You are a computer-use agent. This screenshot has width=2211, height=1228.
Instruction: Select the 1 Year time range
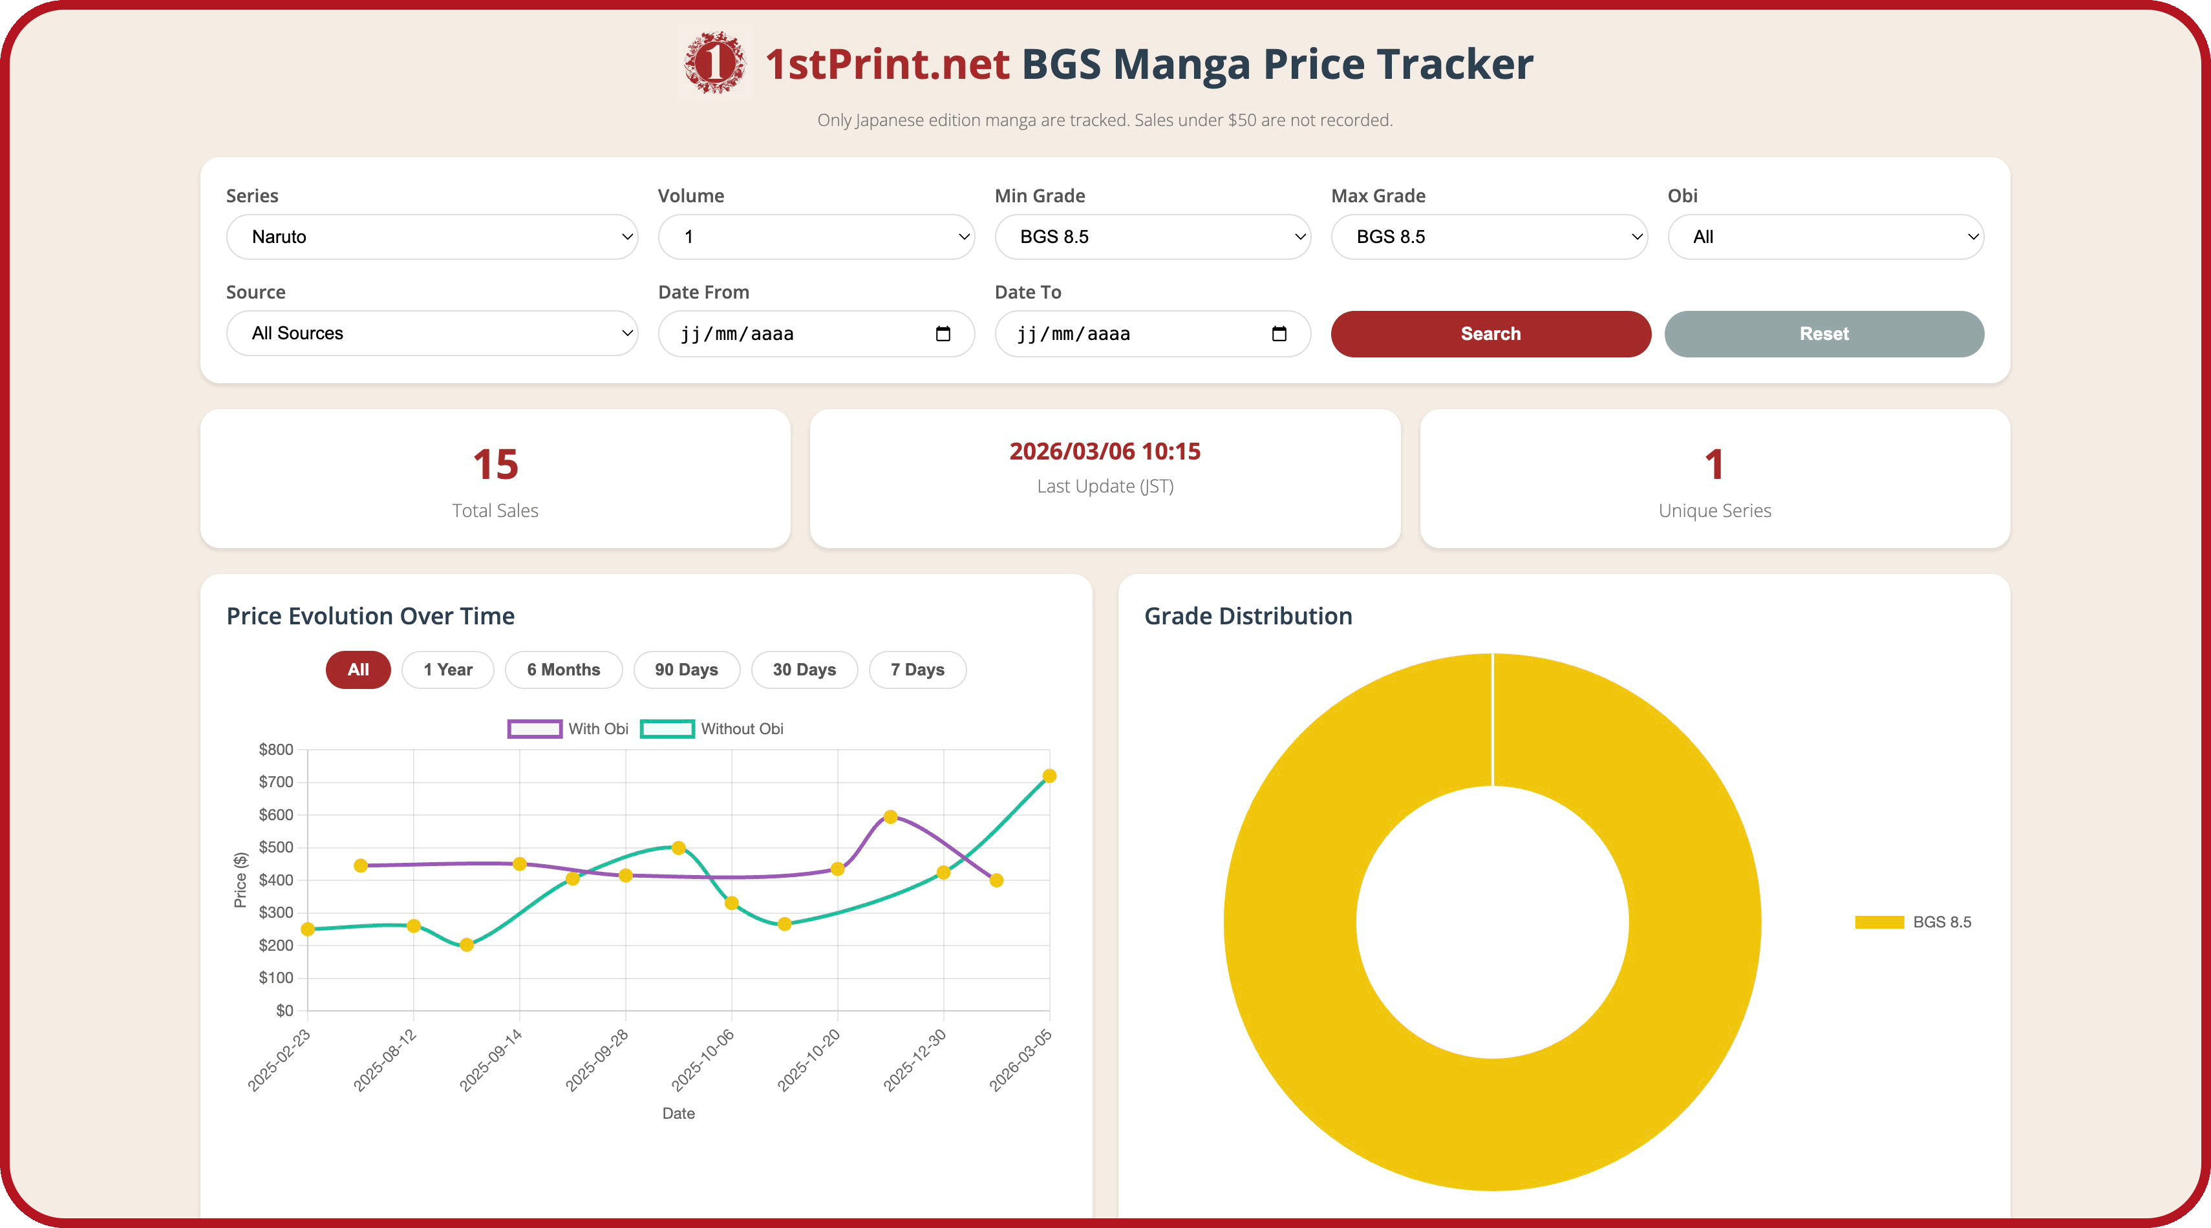[447, 670]
